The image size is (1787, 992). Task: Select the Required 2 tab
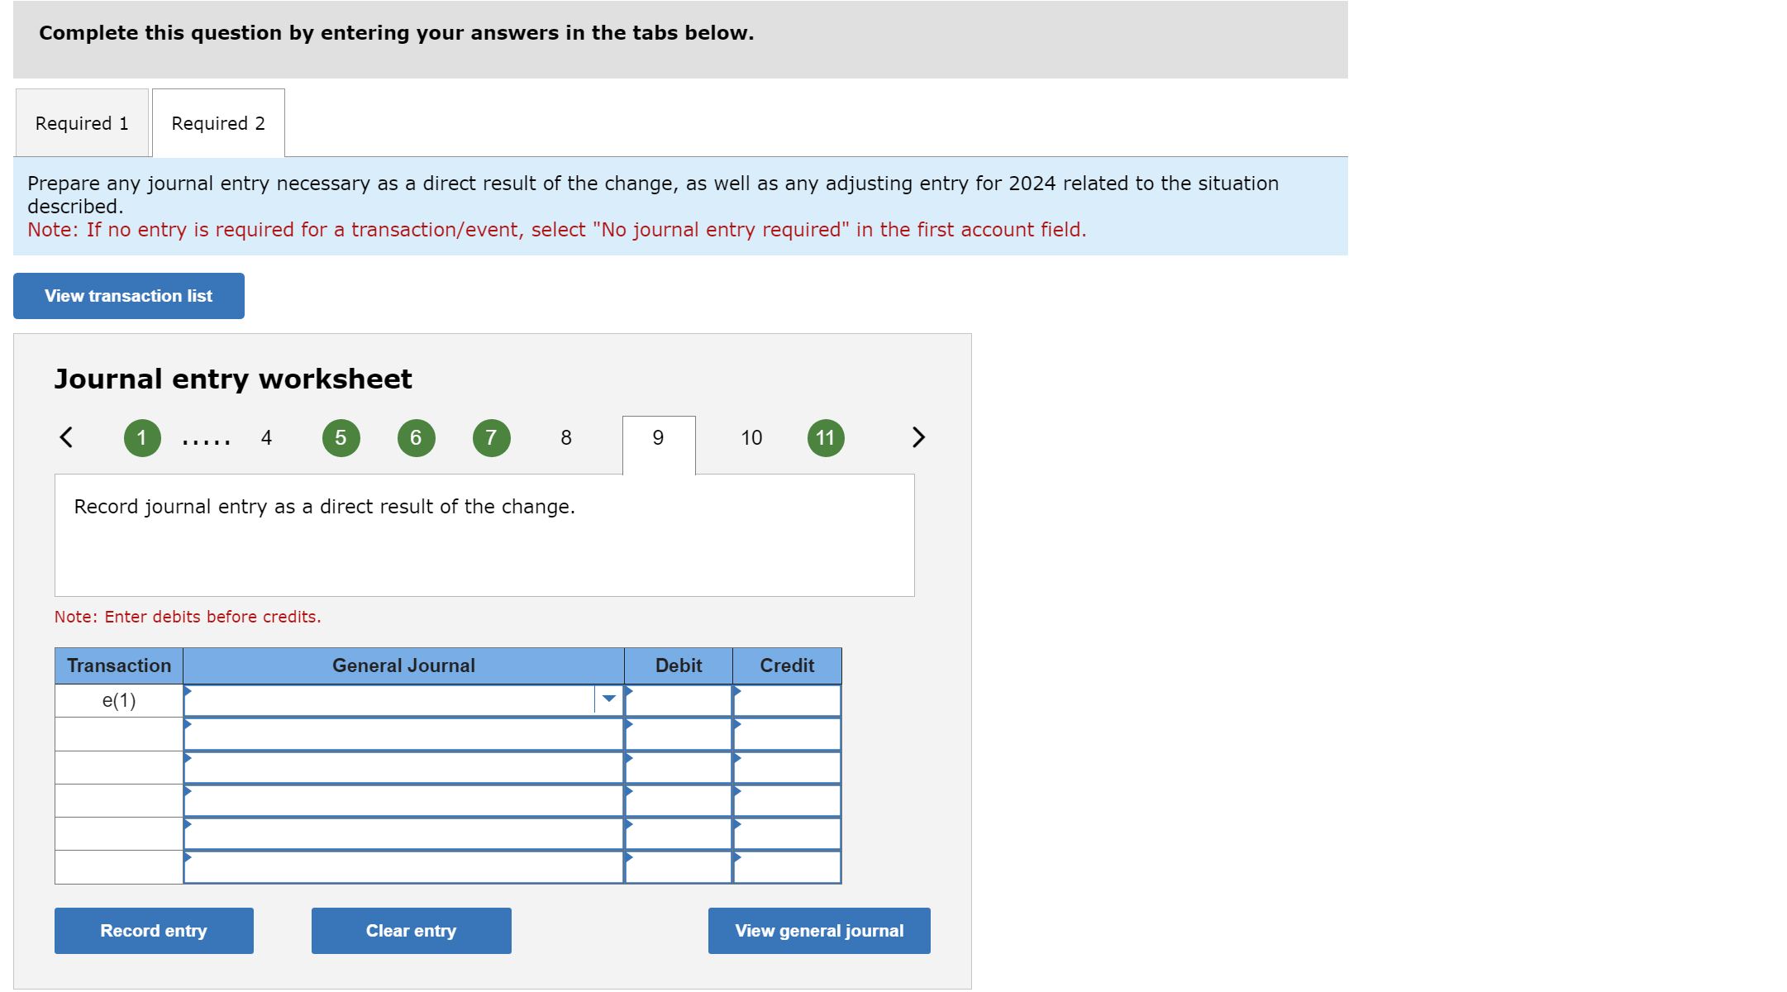click(218, 123)
